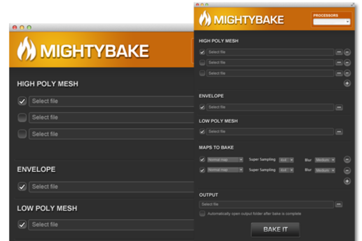The height and width of the screenshot is (241, 362).
Task: Close the back MightyBake window
Action: (15, 27)
